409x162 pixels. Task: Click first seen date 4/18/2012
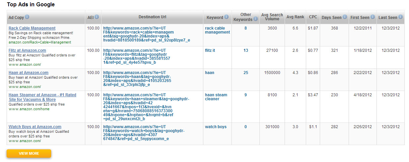363,95
